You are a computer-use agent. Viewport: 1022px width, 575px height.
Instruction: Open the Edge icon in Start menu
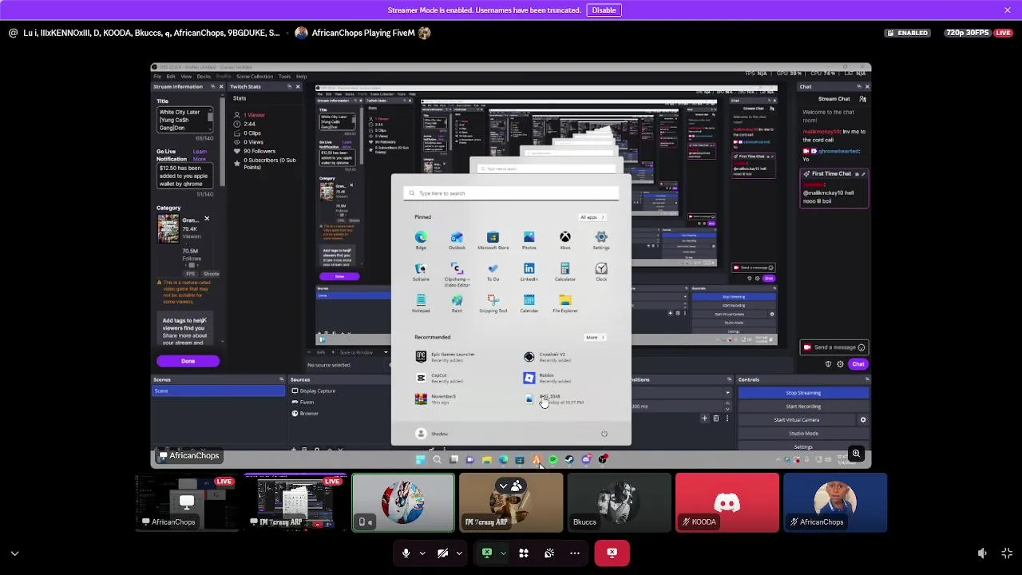pyautogui.click(x=421, y=240)
